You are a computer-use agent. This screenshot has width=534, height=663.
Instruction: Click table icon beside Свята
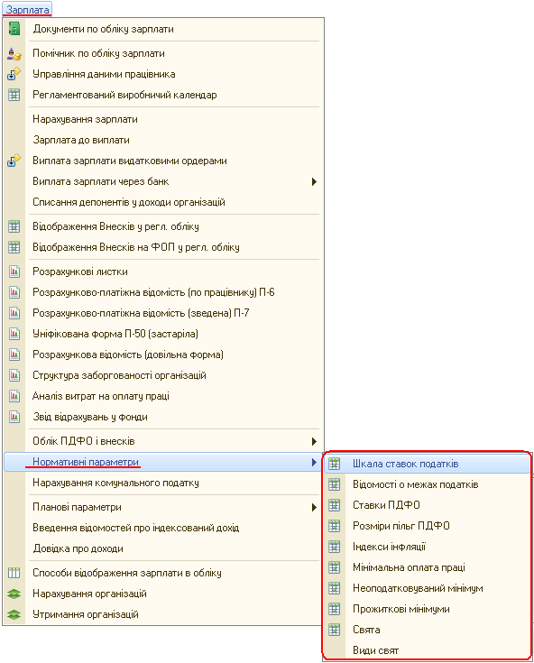click(335, 630)
